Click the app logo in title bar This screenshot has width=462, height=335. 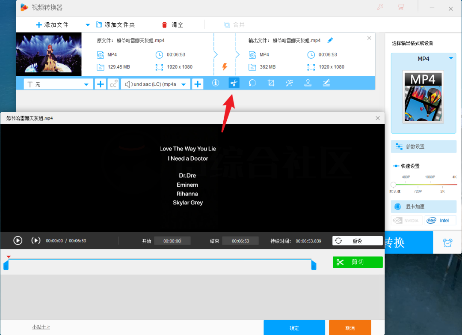pyautogui.click(x=24, y=7)
